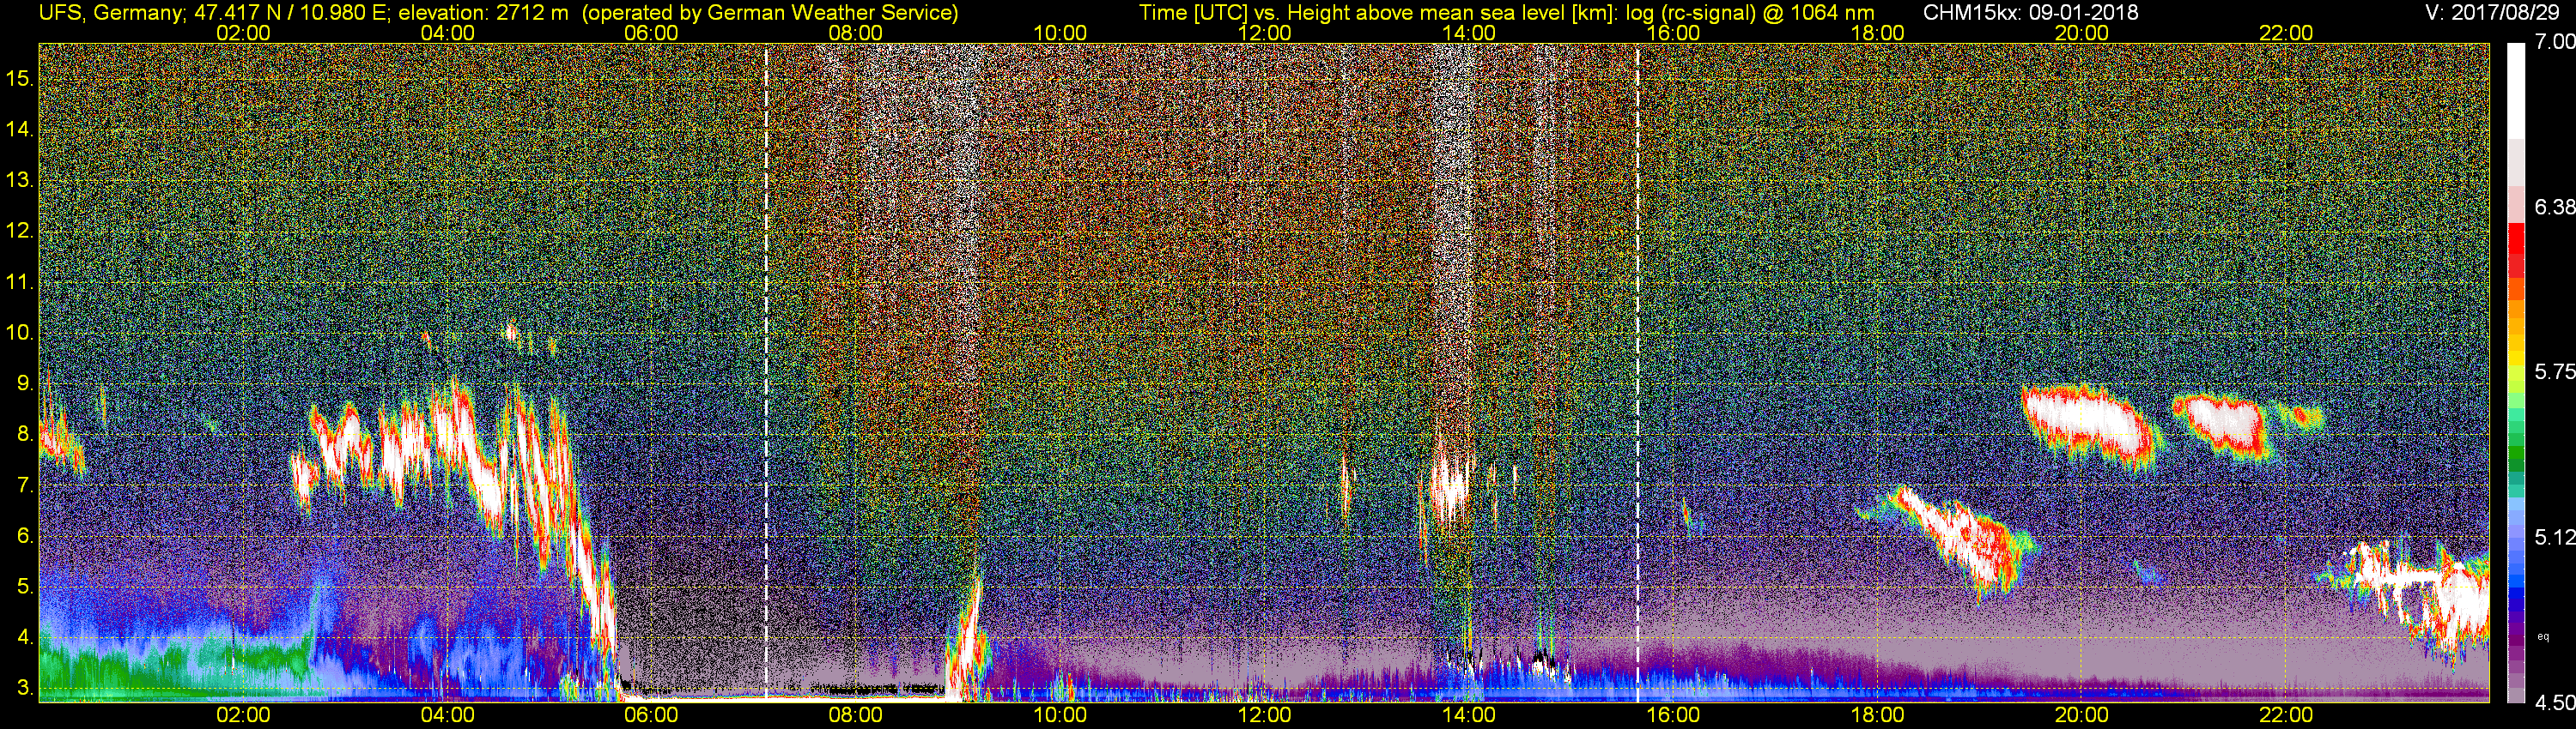The image size is (2576, 729).
Task: Click the "elevation: 2712 m" text
Action: (x=483, y=13)
